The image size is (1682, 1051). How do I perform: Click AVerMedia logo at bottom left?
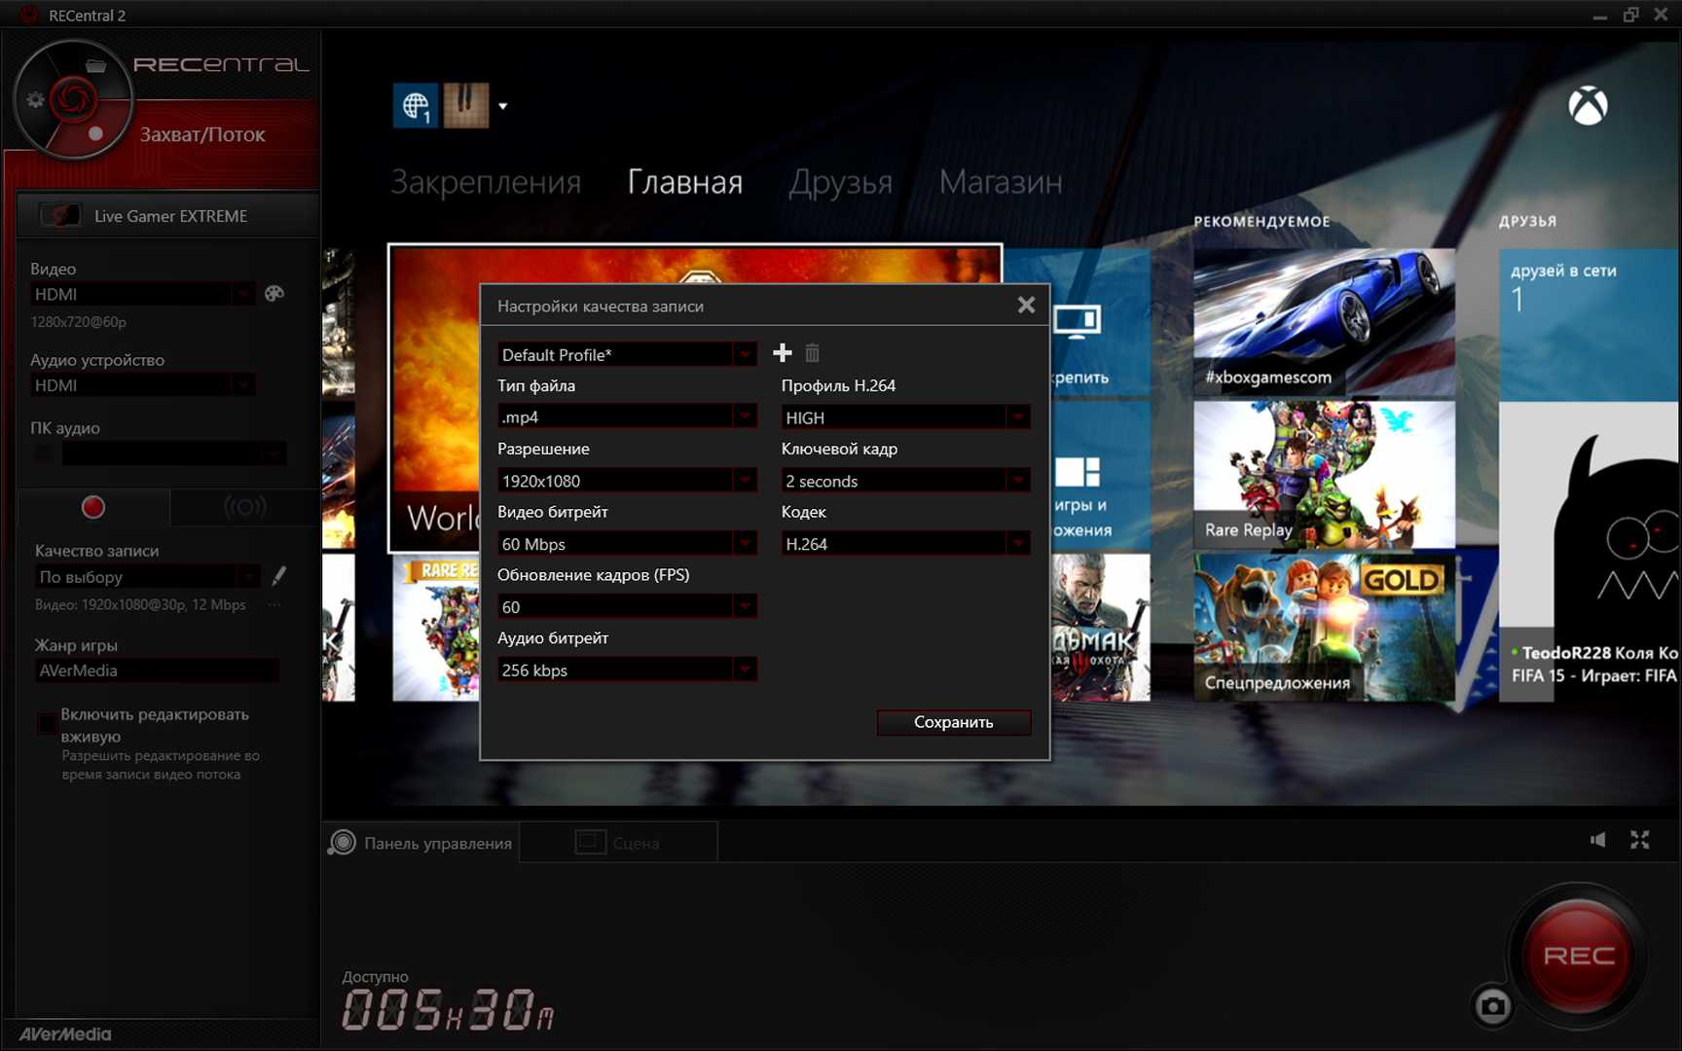pyautogui.click(x=65, y=1034)
